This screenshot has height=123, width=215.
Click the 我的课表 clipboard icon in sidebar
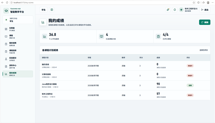point(6,44)
